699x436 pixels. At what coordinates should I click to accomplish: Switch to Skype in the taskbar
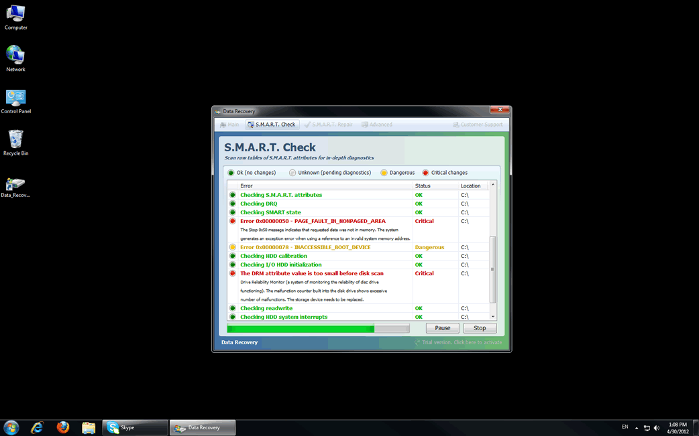(135, 427)
